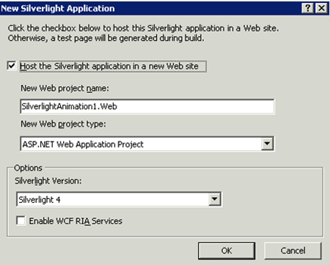330x265 pixels.
Task: Click the Silverlight 4 combo box field
Action: pos(119,199)
